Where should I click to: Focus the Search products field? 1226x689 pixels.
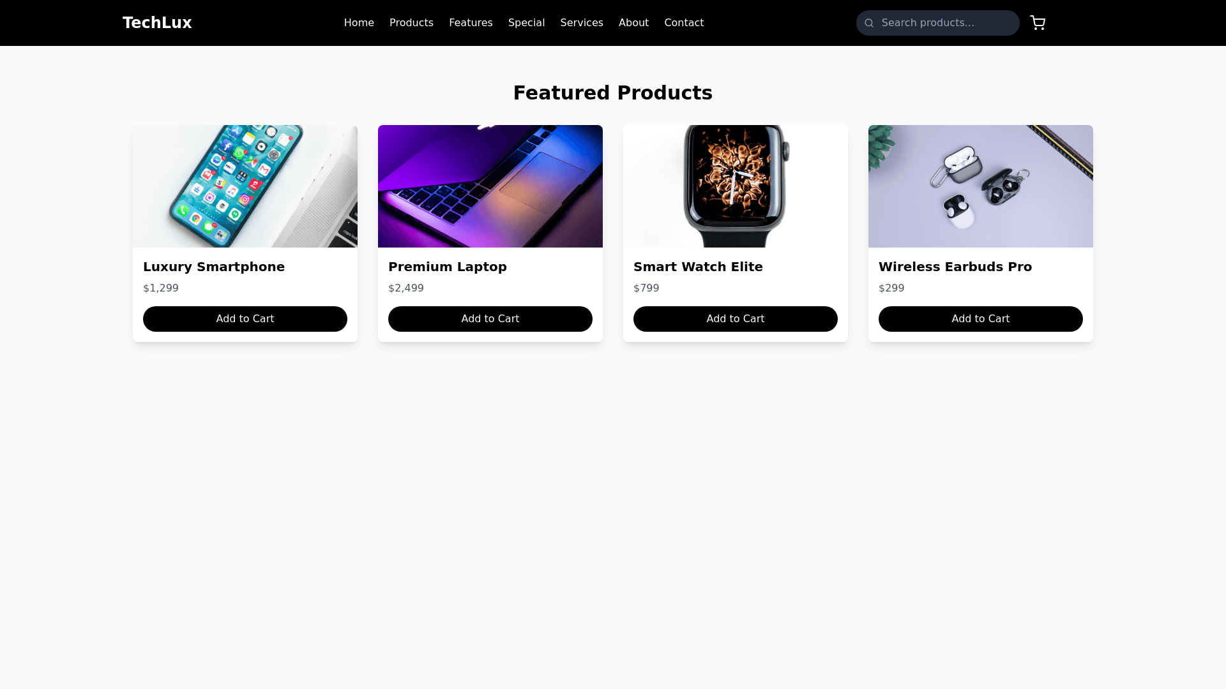coord(937,23)
